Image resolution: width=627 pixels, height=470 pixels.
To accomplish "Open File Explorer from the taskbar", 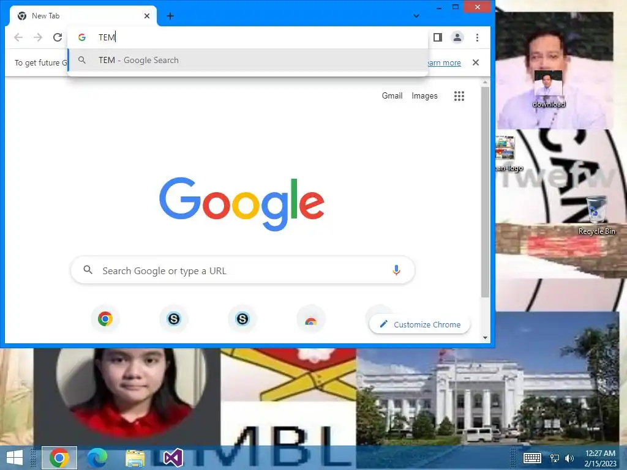I will pos(135,458).
